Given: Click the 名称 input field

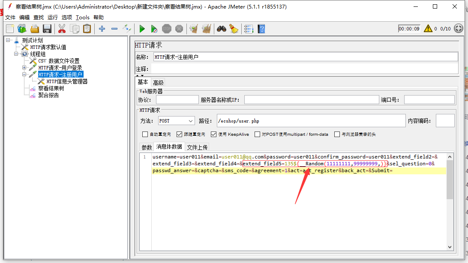Looking at the screenshot, I should point(306,57).
